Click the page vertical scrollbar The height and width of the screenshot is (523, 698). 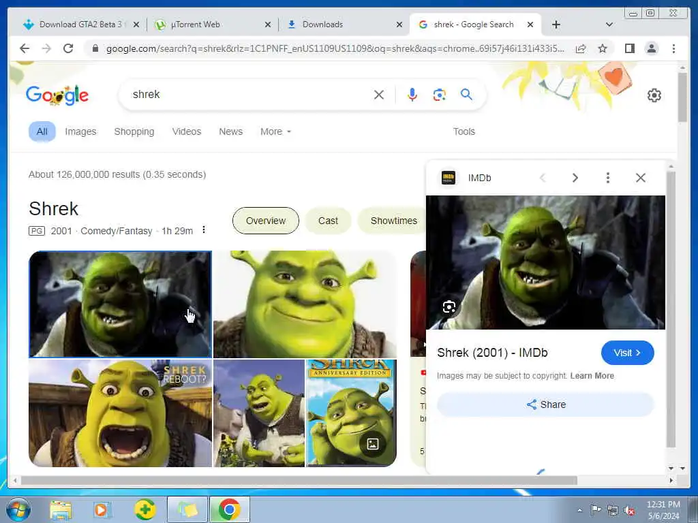pos(682,98)
